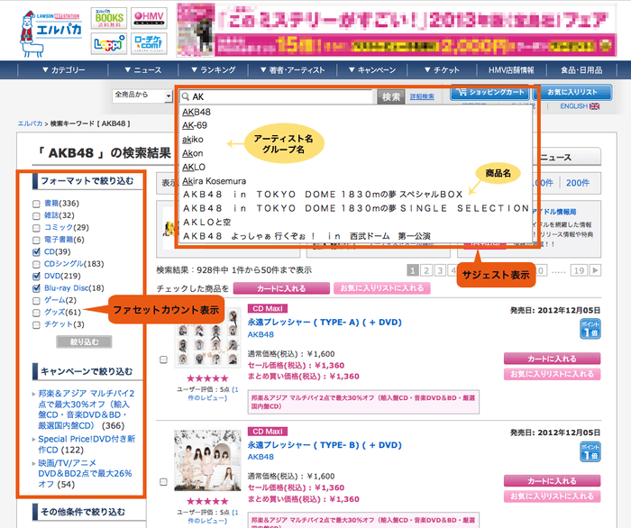Add TYPE-B item to favorites list

click(552, 496)
